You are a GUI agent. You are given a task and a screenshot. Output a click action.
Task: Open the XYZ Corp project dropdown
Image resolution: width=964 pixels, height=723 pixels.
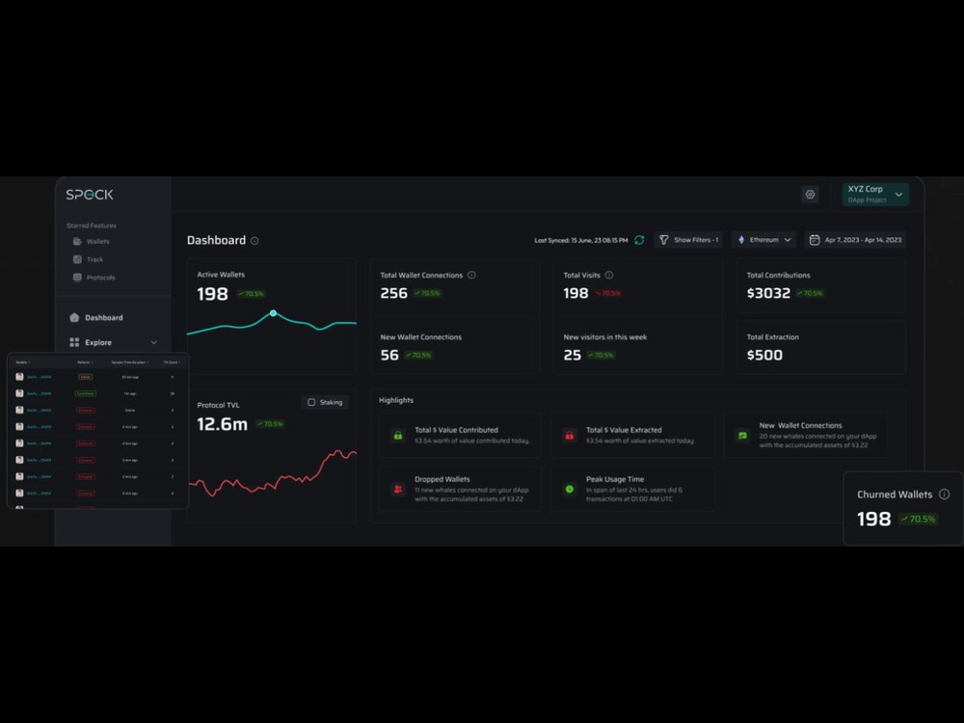tap(875, 194)
